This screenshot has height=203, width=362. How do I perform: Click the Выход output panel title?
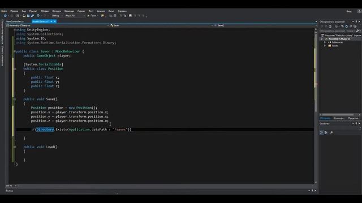click(10, 191)
